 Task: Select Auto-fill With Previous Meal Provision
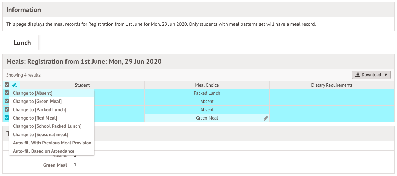(52, 143)
